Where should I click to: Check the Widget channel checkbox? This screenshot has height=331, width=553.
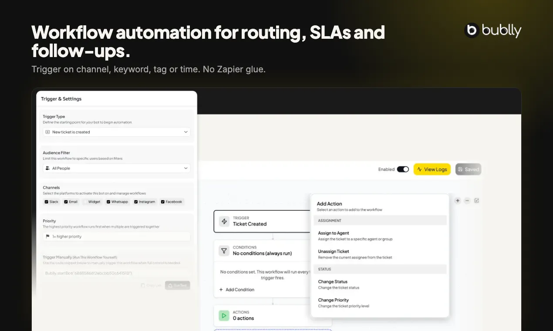(85, 202)
